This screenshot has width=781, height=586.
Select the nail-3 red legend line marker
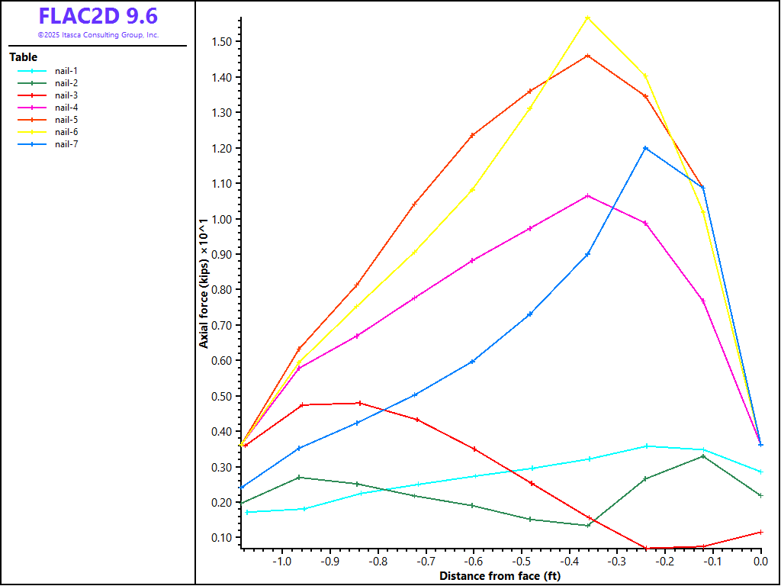(x=32, y=95)
